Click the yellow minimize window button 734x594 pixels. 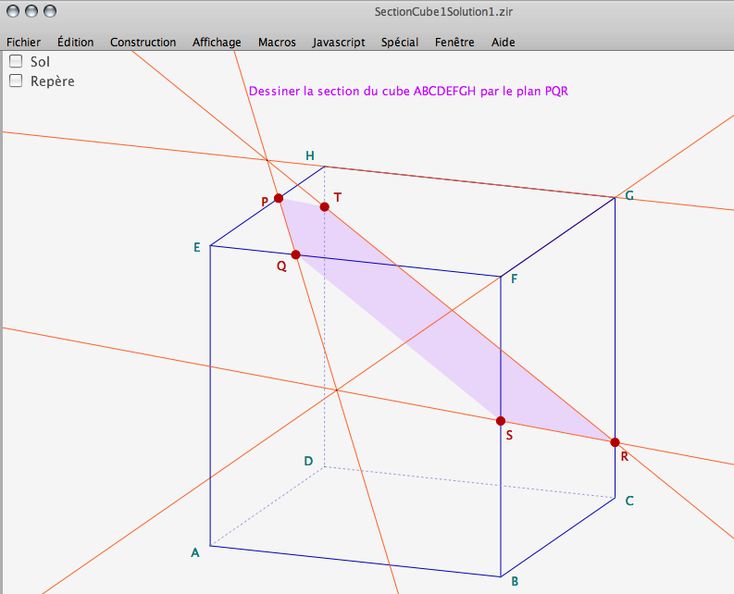pyautogui.click(x=32, y=11)
